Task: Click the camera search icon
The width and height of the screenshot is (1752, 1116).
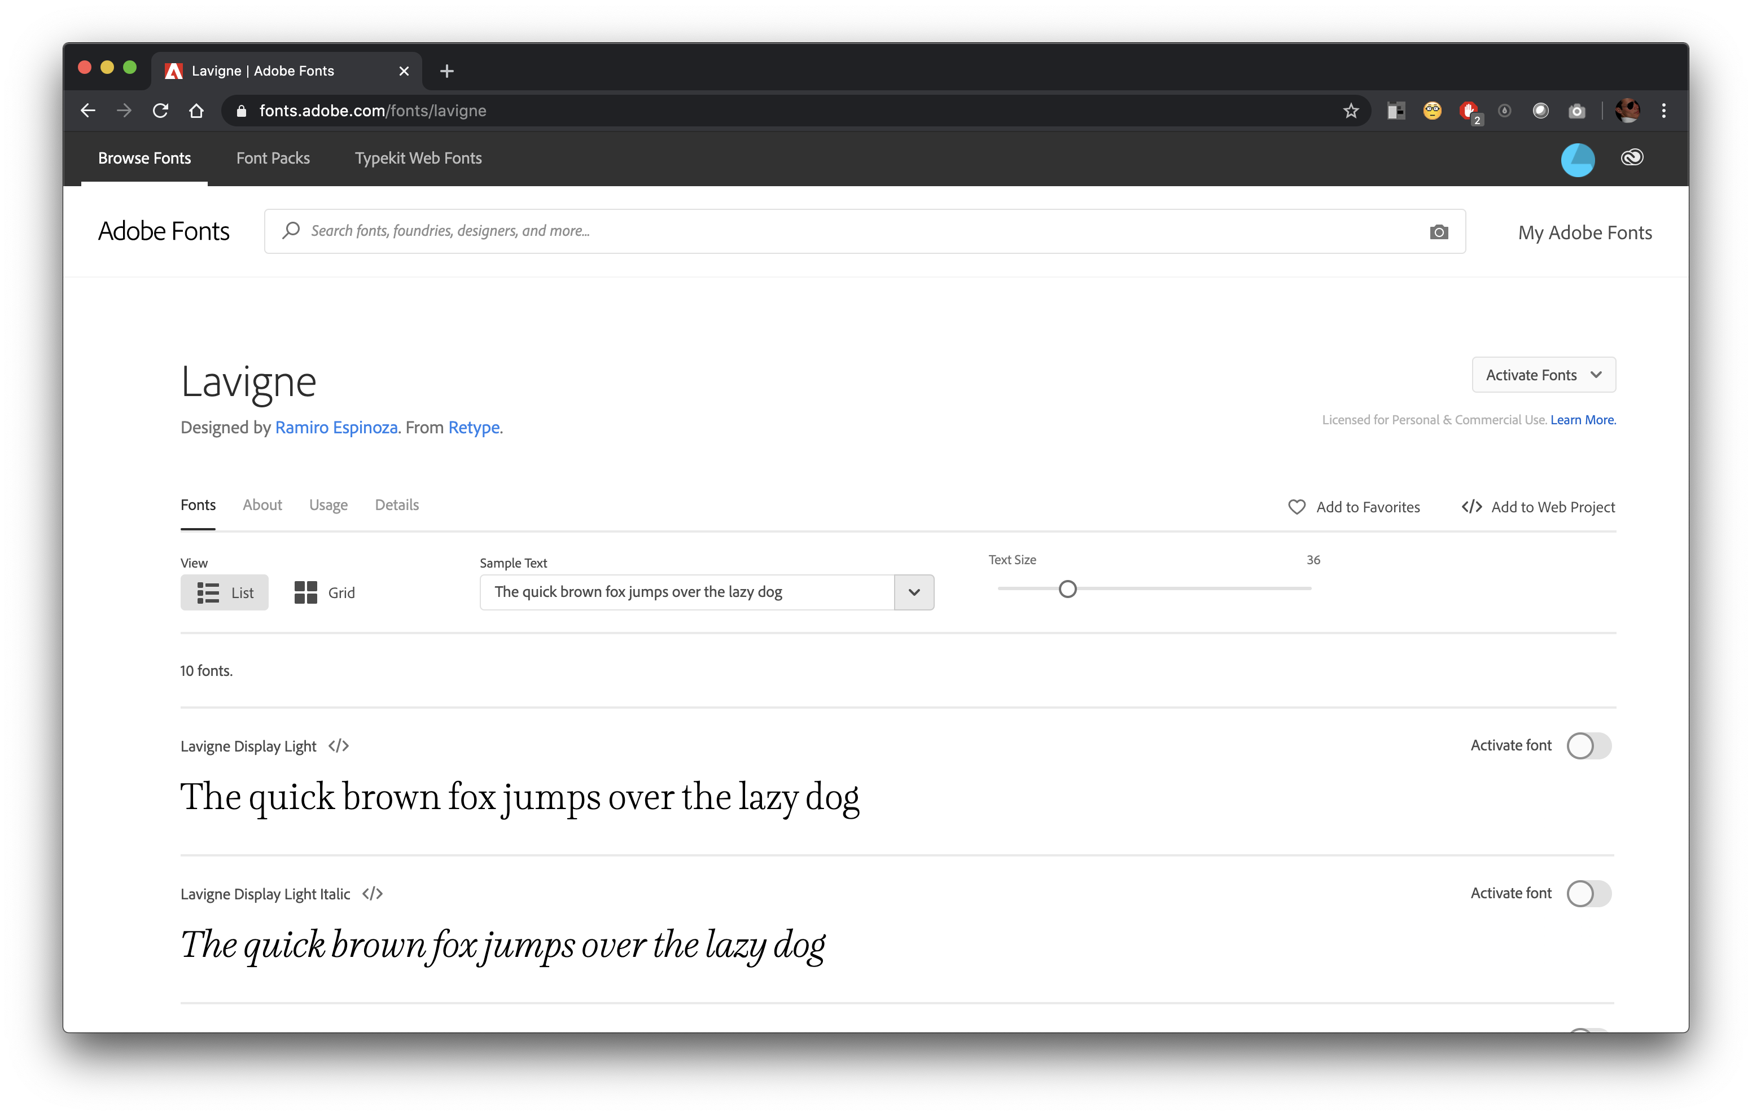Action: [1439, 231]
